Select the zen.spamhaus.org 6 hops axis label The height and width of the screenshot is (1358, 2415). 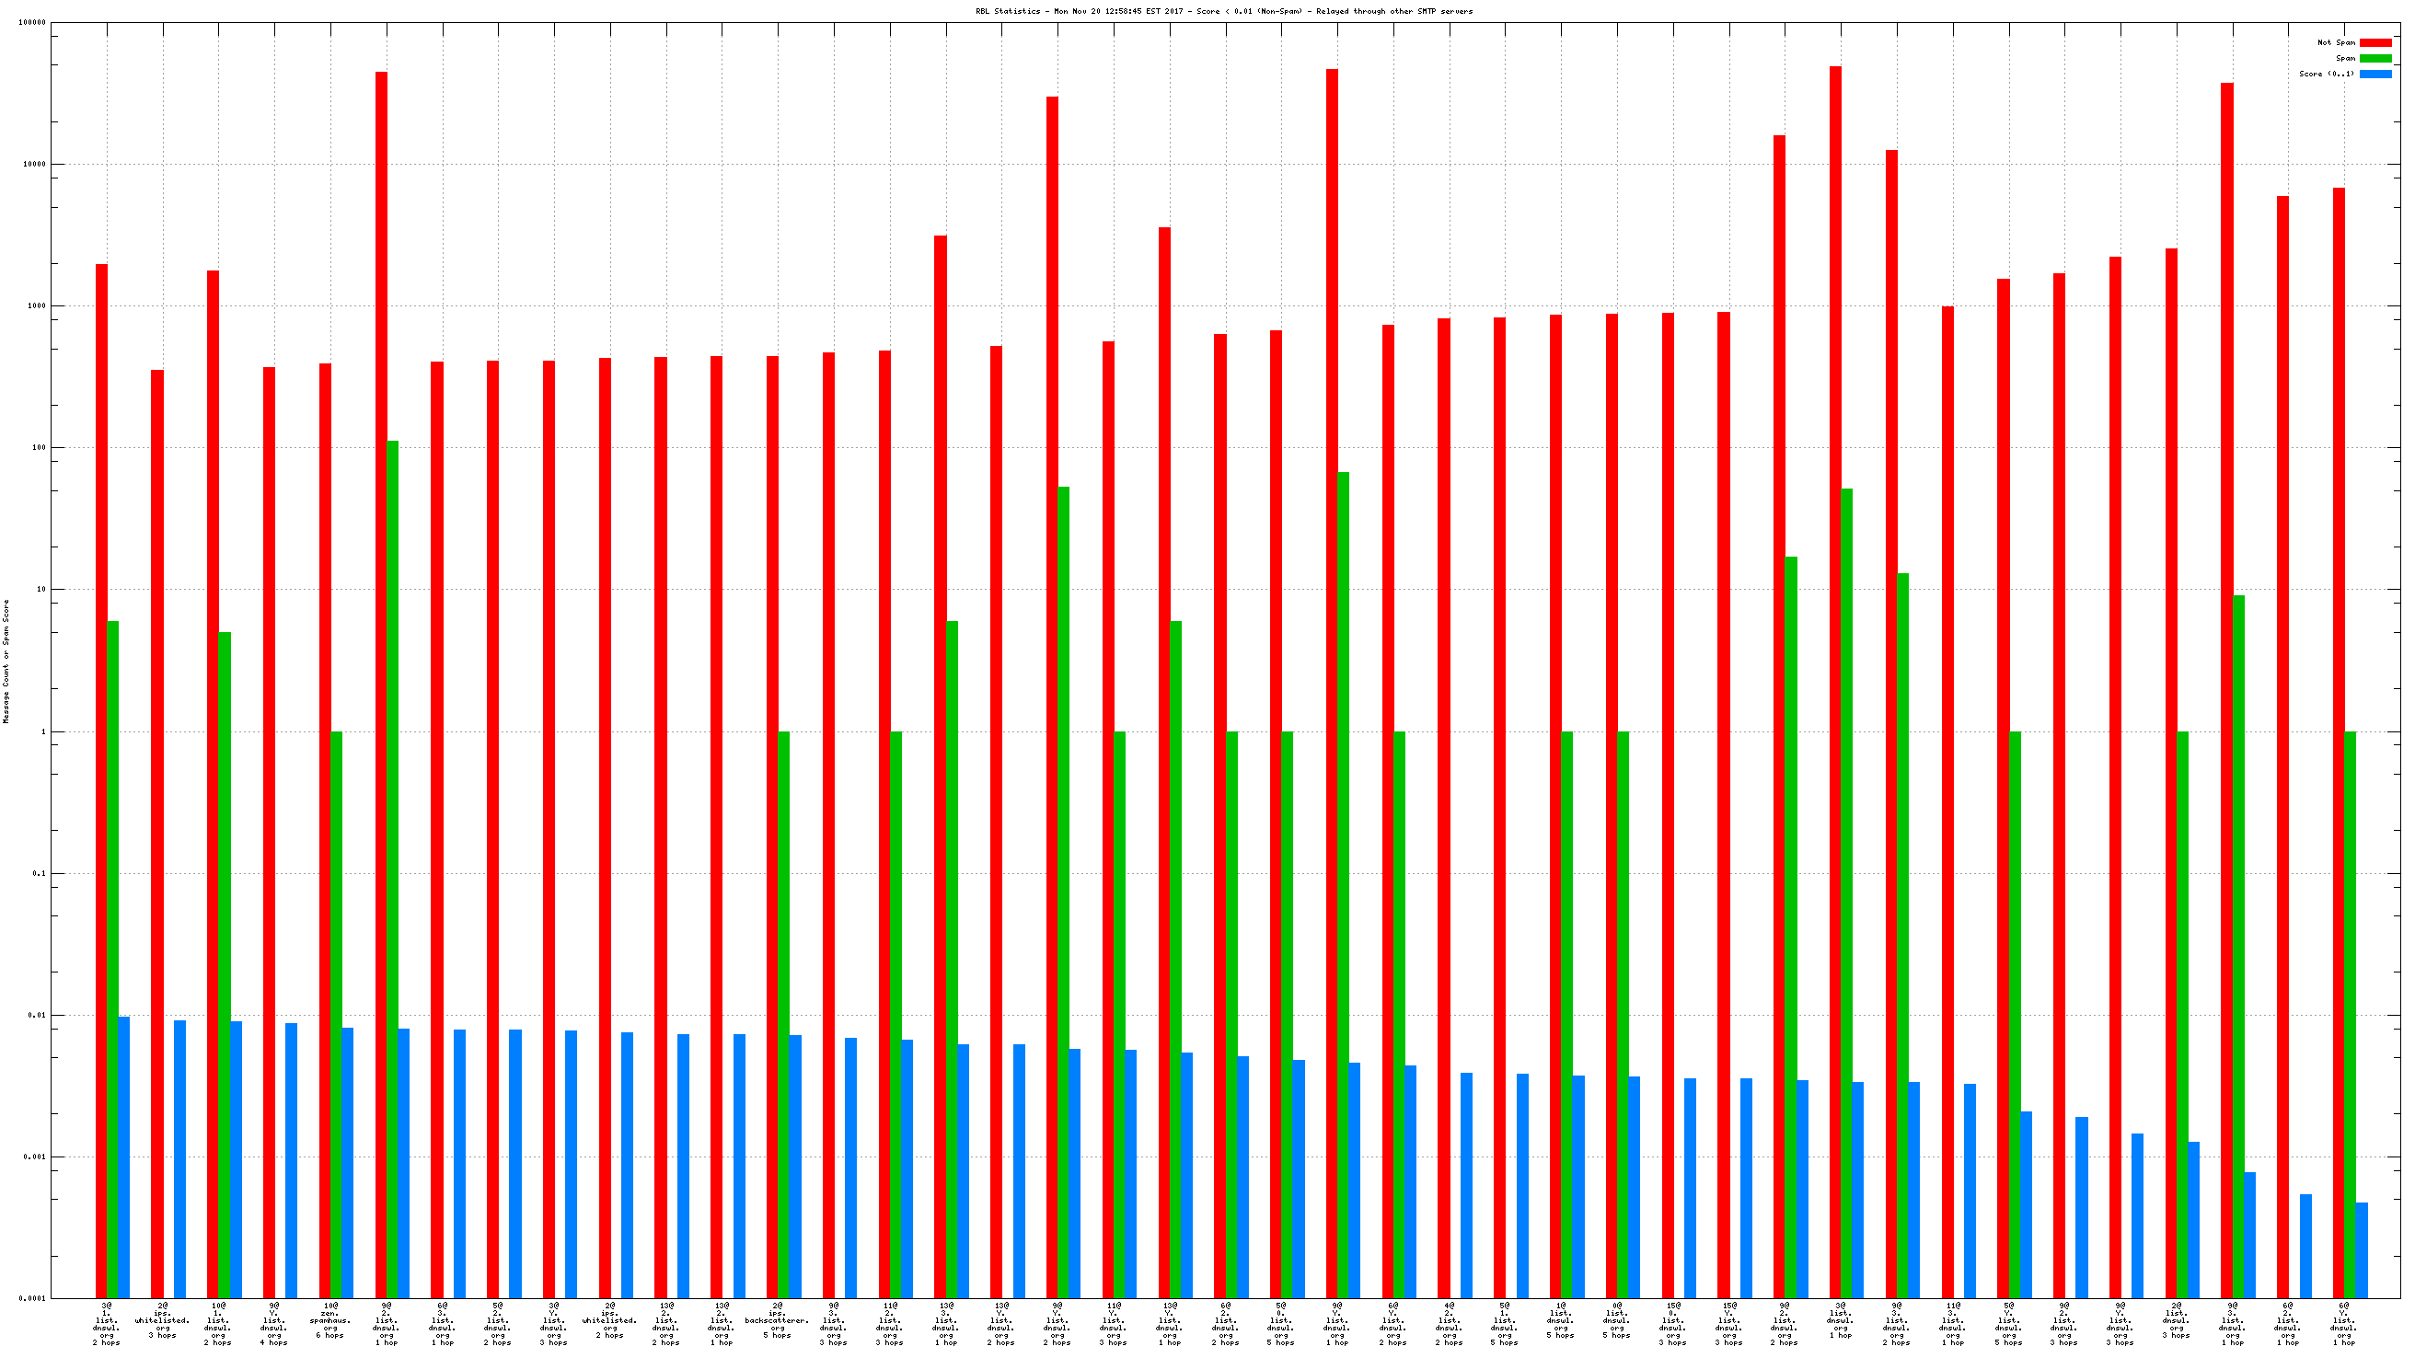(x=330, y=1322)
